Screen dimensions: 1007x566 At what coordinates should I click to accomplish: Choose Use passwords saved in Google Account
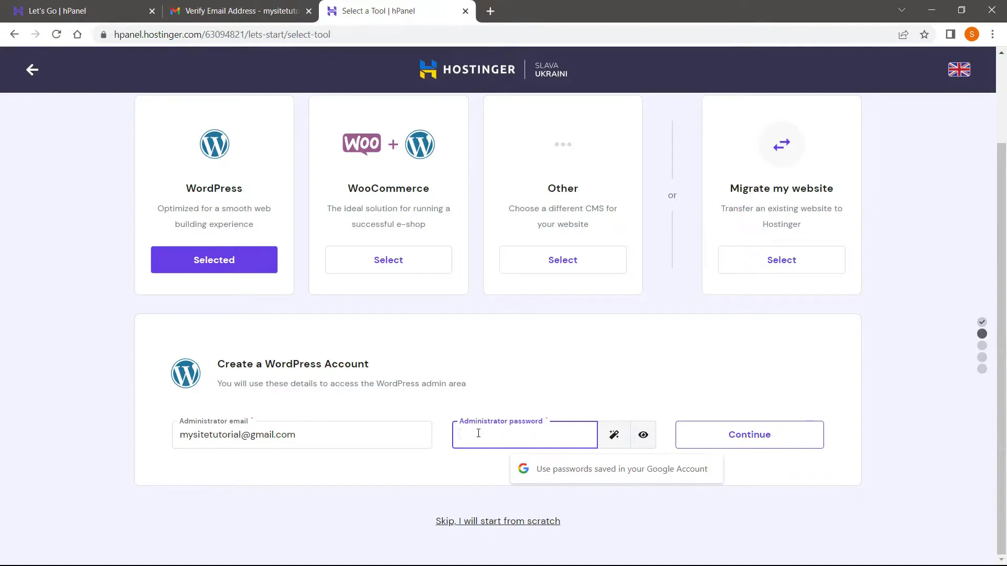tap(617, 469)
